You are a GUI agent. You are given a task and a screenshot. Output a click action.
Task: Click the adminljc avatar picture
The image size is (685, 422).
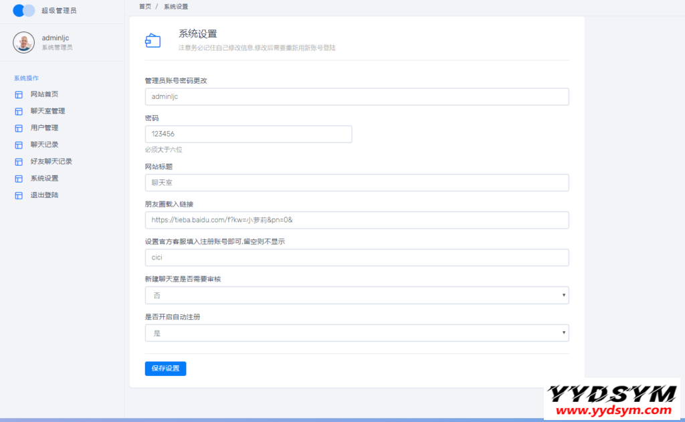(24, 42)
